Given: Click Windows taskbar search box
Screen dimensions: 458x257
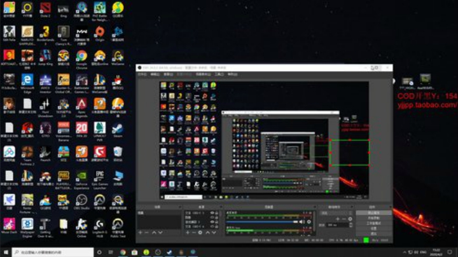Looking at the screenshot, I should (53, 252).
